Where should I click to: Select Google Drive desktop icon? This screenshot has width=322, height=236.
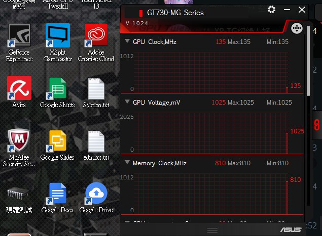coord(96,198)
